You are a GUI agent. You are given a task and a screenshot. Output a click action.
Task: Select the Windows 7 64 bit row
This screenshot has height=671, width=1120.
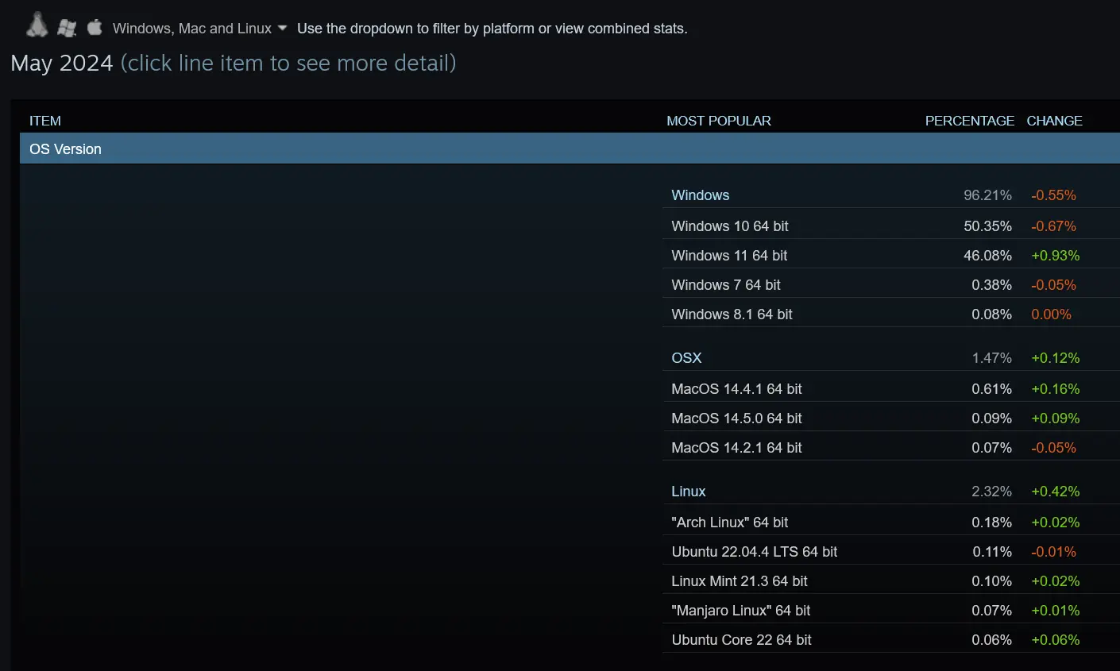tap(726, 284)
